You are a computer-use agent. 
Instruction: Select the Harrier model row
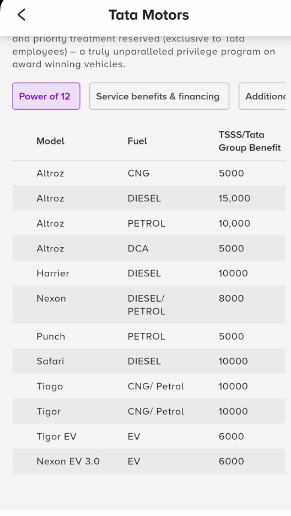(53, 273)
